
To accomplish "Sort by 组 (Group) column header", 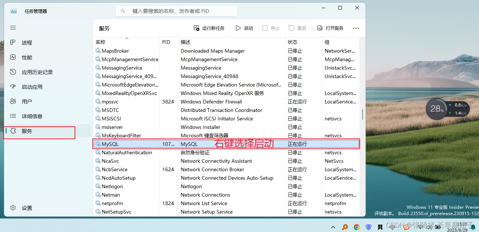I will [327, 42].
